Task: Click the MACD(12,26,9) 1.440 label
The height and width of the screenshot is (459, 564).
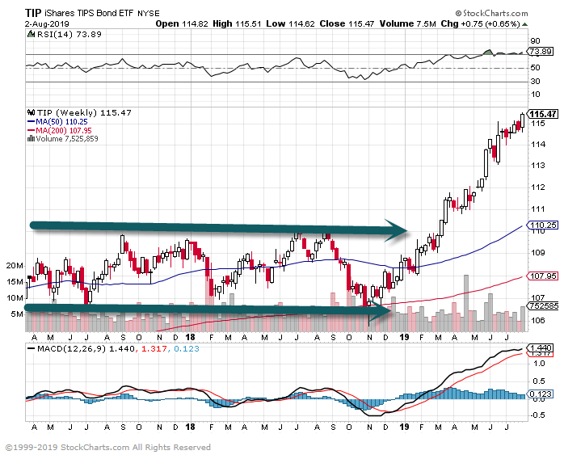Action: pyautogui.click(x=86, y=348)
